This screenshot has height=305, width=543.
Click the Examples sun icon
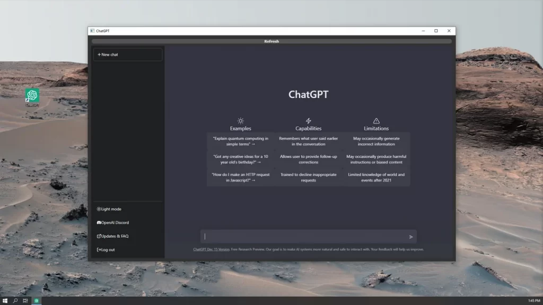click(240, 121)
